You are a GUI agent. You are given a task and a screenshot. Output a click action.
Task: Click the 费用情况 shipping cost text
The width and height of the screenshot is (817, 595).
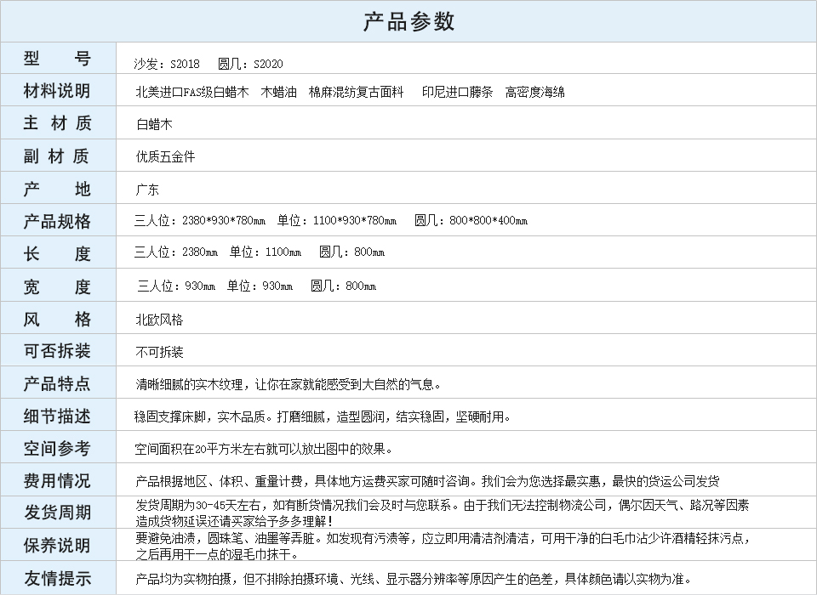click(427, 481)
